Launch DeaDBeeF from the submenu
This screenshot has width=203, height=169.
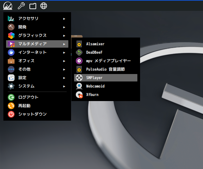(x=106, y=52)
